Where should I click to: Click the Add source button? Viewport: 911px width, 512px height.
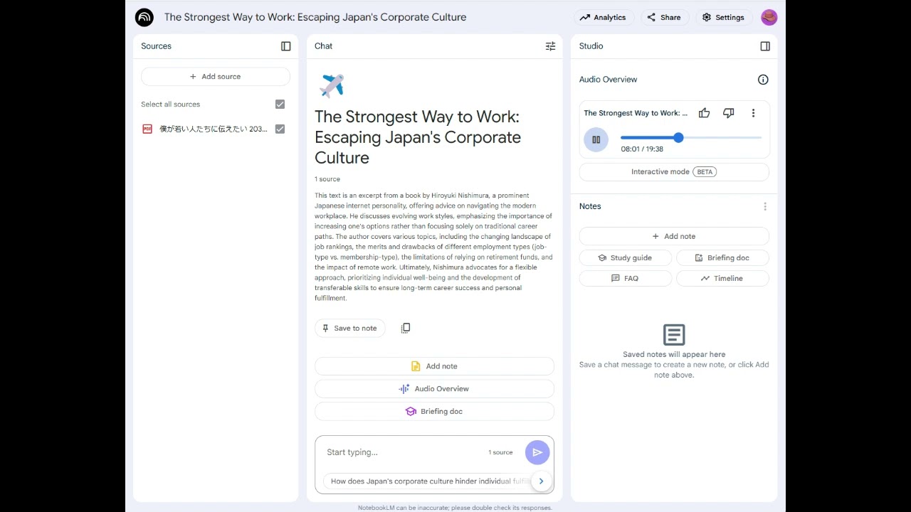pos(215,77)
